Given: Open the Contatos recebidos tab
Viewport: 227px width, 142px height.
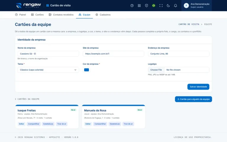Looking at the screenshot, I should pyautogui.click(x=61, y=14).
